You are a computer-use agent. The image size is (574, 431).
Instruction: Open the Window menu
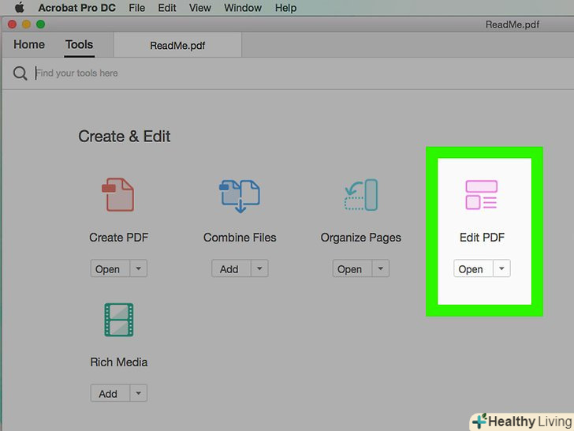coord(243,8)
